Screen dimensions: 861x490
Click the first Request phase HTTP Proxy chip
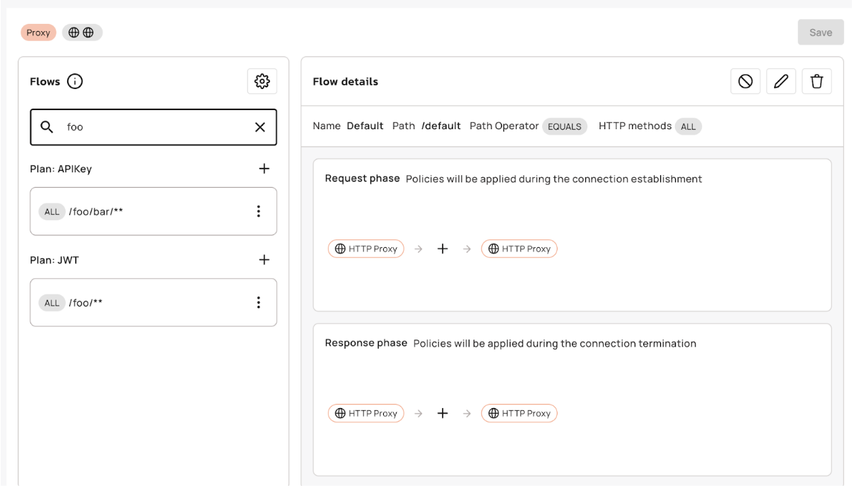(365, 249)
